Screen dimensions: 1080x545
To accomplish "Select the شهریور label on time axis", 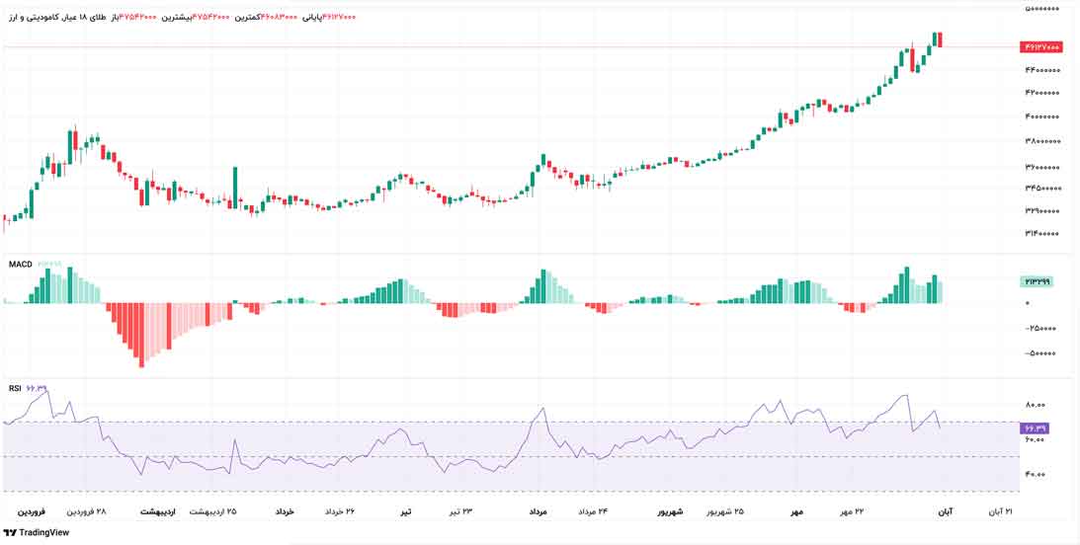I will click(670, 512).
